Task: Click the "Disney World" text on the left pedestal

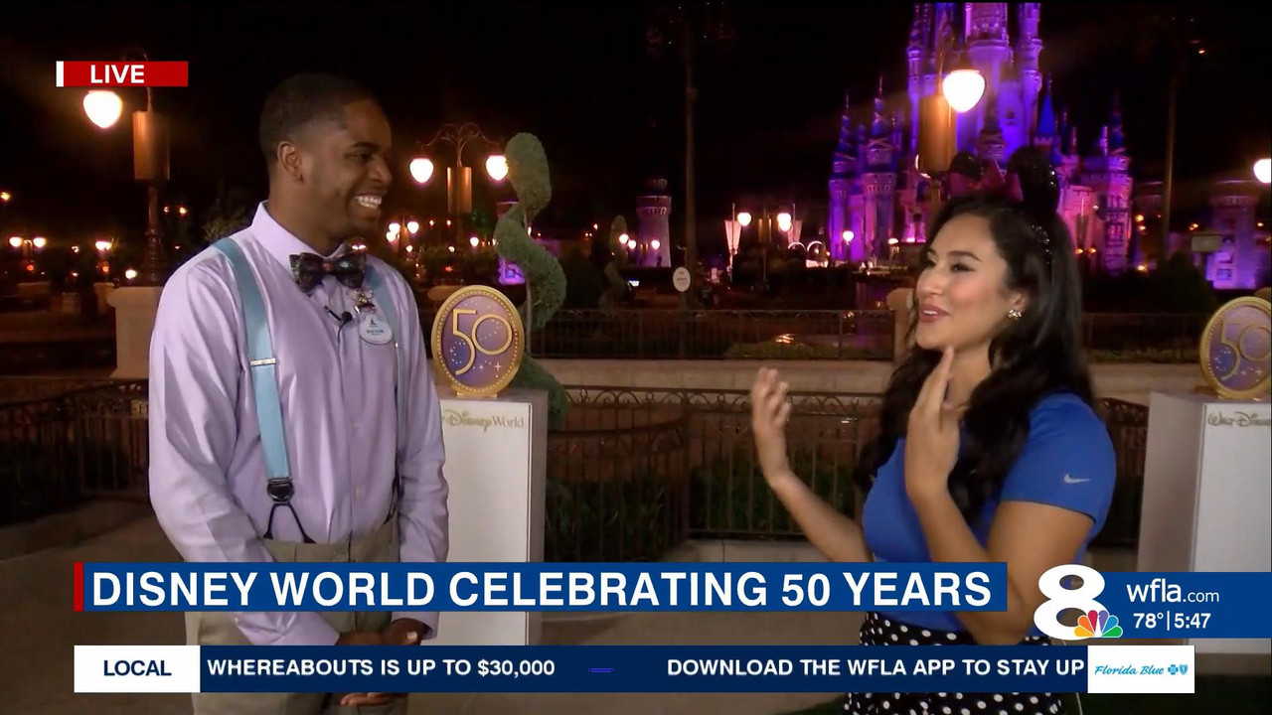Action: (x=482, y=419)
